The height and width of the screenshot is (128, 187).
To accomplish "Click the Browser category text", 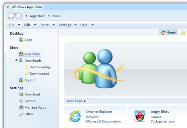I will coord(92,117).
